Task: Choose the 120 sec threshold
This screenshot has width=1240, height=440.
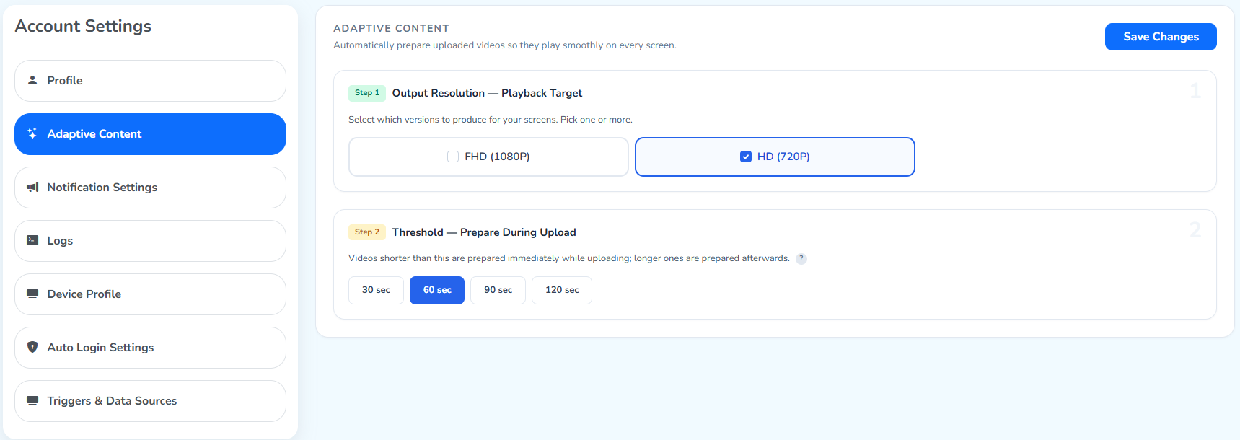Action: (x=562, y=290)
